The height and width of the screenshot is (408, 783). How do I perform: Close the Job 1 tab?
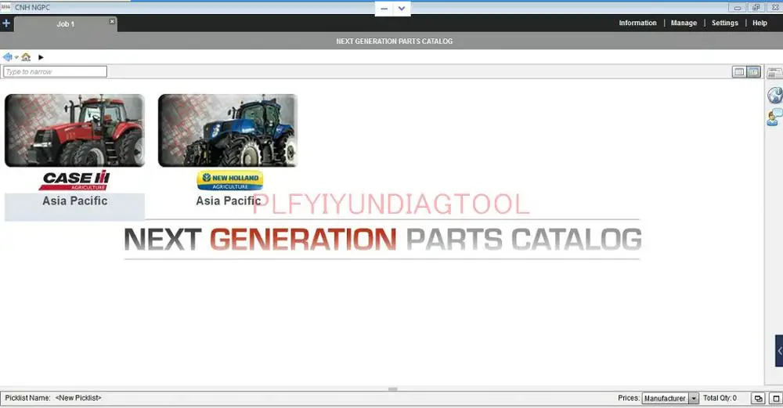(x=112, y=22)
